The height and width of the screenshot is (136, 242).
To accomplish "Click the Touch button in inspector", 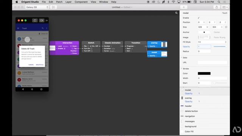I will click(x=225, y=13).
